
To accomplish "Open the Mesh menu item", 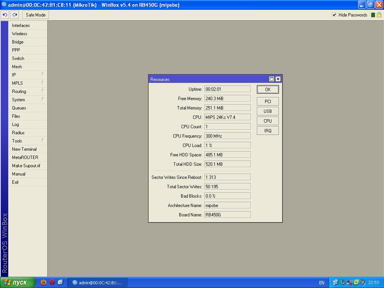I will tap(27, 67).
